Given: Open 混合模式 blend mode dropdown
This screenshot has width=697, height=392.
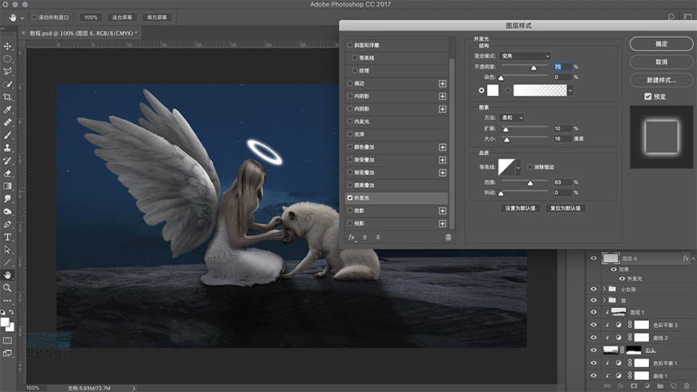Looking at the screenshot, I should click(525, 56).
